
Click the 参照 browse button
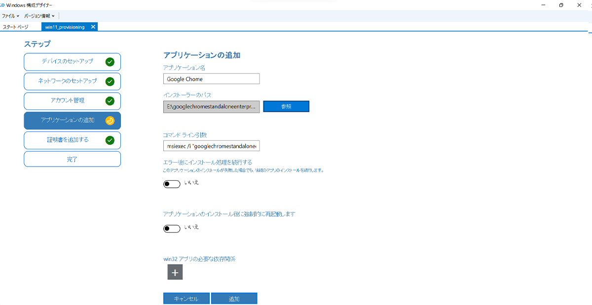click(x=286, y=106)
